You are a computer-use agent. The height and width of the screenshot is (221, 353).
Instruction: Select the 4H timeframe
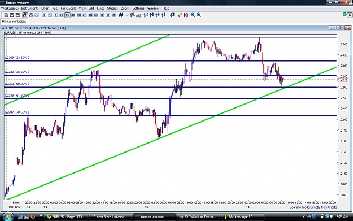[90, 15]
